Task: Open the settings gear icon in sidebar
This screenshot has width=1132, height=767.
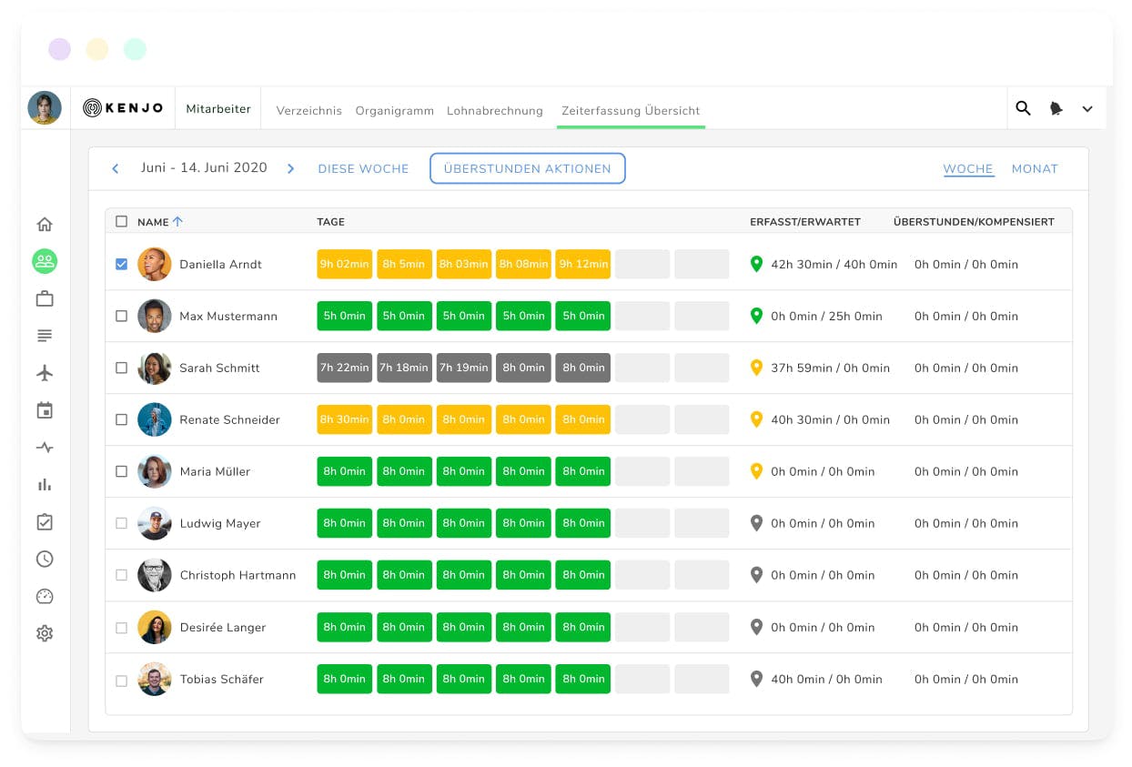Action: (x=45, y=633)
